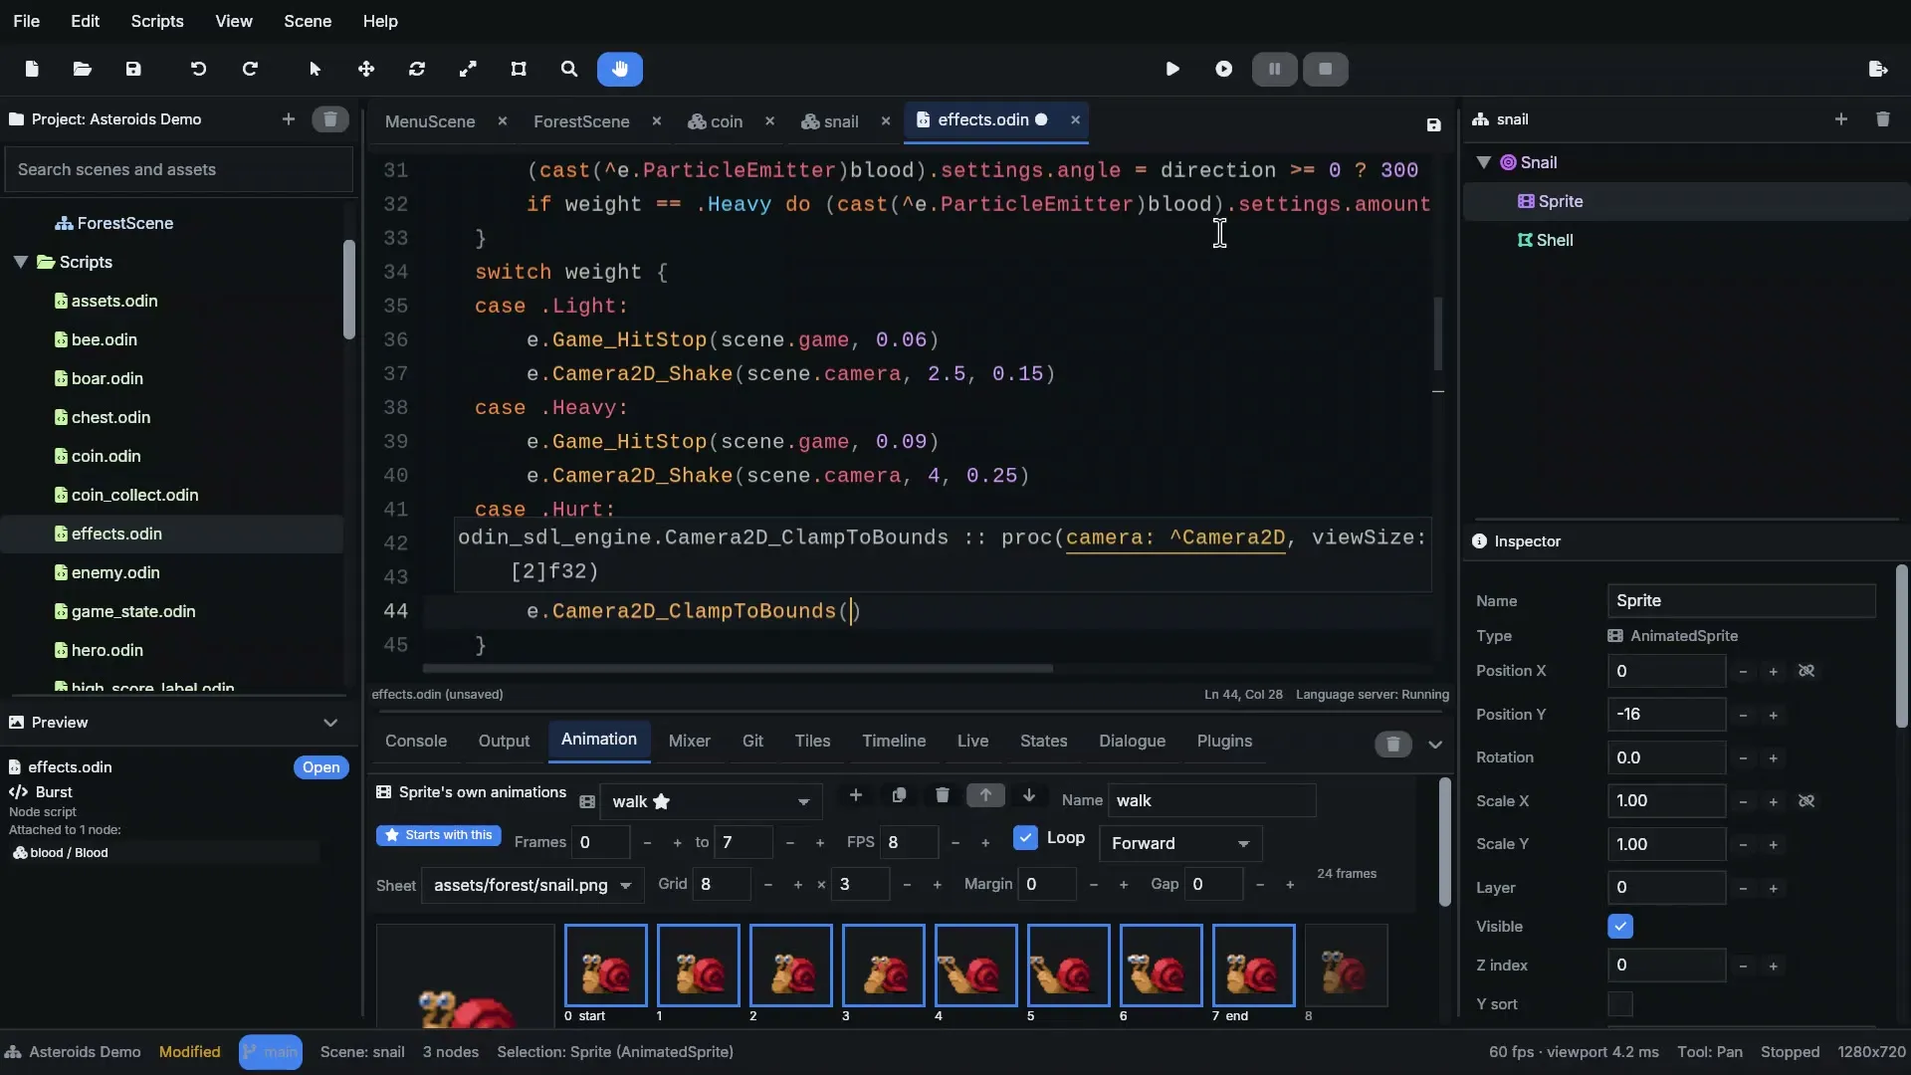Viewport: 1911px width, 1075px height.
Task: Open the Forward playback direction dropdown
Action: pyautogui.click(x=1180, y=843)
